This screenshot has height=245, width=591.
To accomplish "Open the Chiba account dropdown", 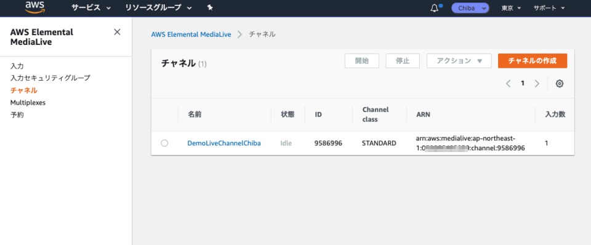I will pos(470,8).
